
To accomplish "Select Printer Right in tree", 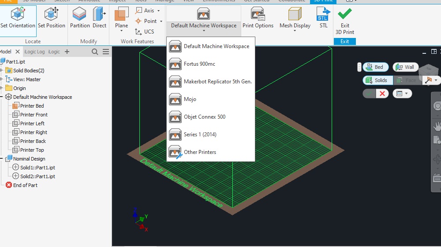I will click(34, 132).
